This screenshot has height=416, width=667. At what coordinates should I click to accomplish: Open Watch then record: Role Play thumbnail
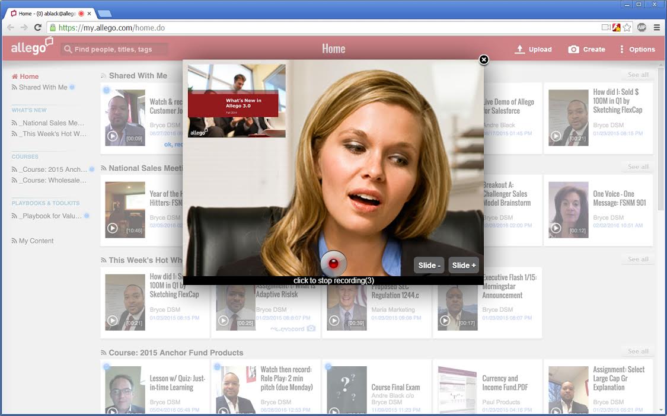point(235,389)
